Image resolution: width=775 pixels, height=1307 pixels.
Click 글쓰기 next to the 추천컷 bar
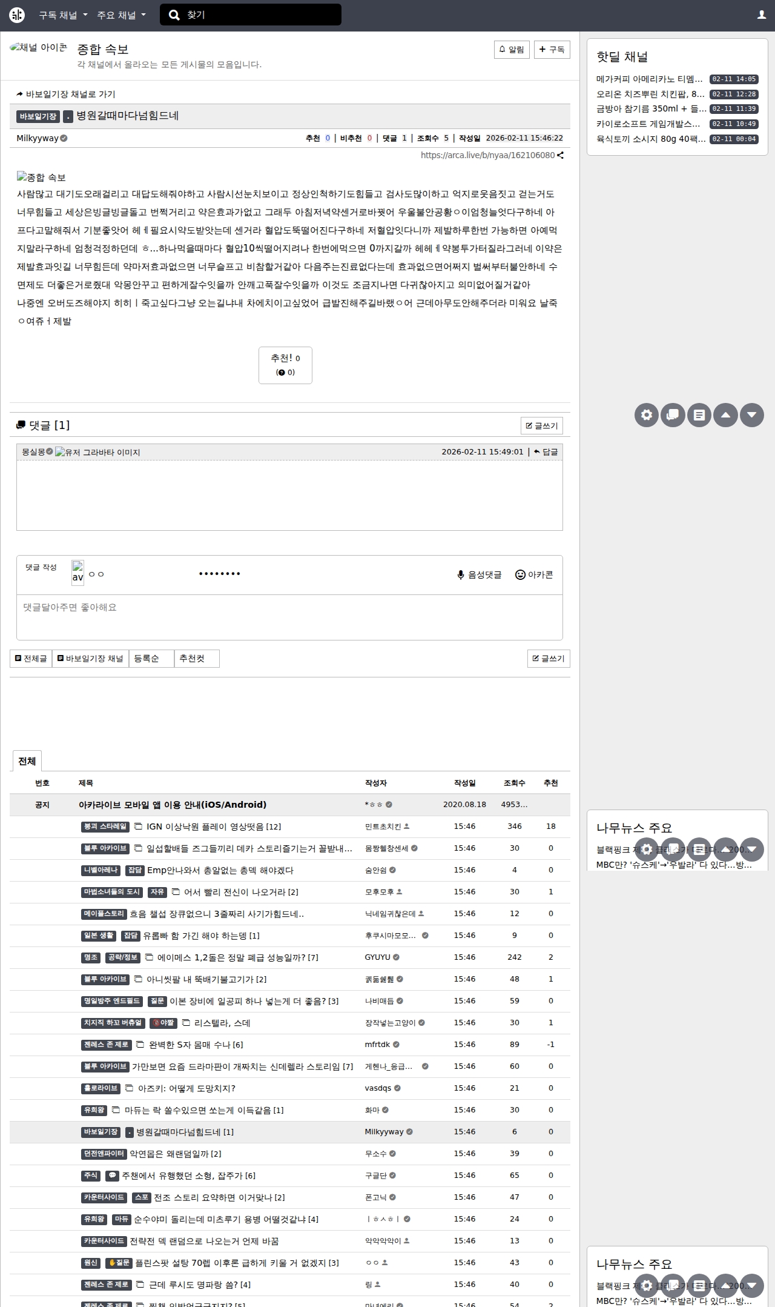click(549, 659)
